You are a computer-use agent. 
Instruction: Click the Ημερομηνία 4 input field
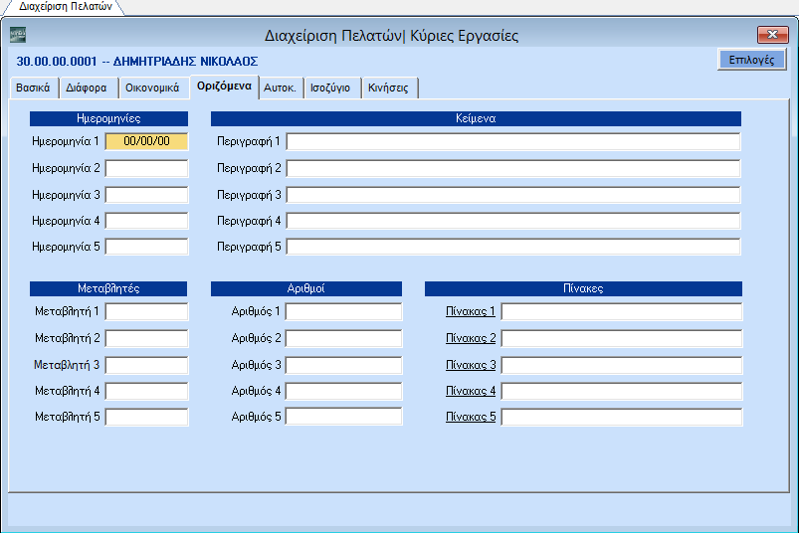point(146,221)
